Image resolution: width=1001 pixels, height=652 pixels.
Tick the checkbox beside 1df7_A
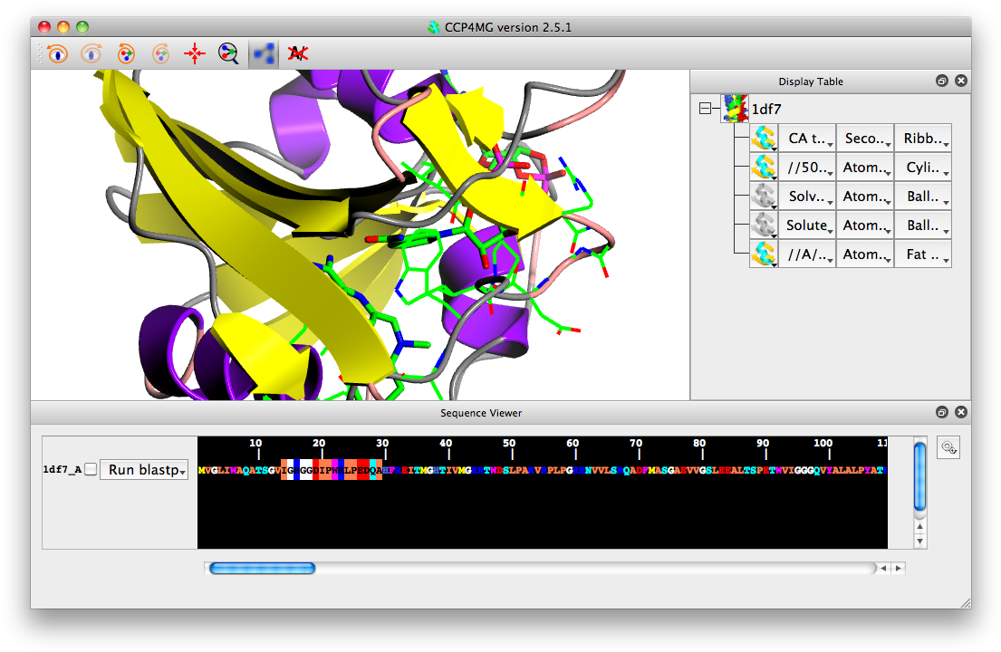88,469
